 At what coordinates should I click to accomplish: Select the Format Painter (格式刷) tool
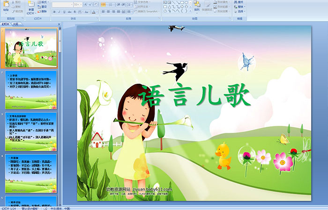18,11
